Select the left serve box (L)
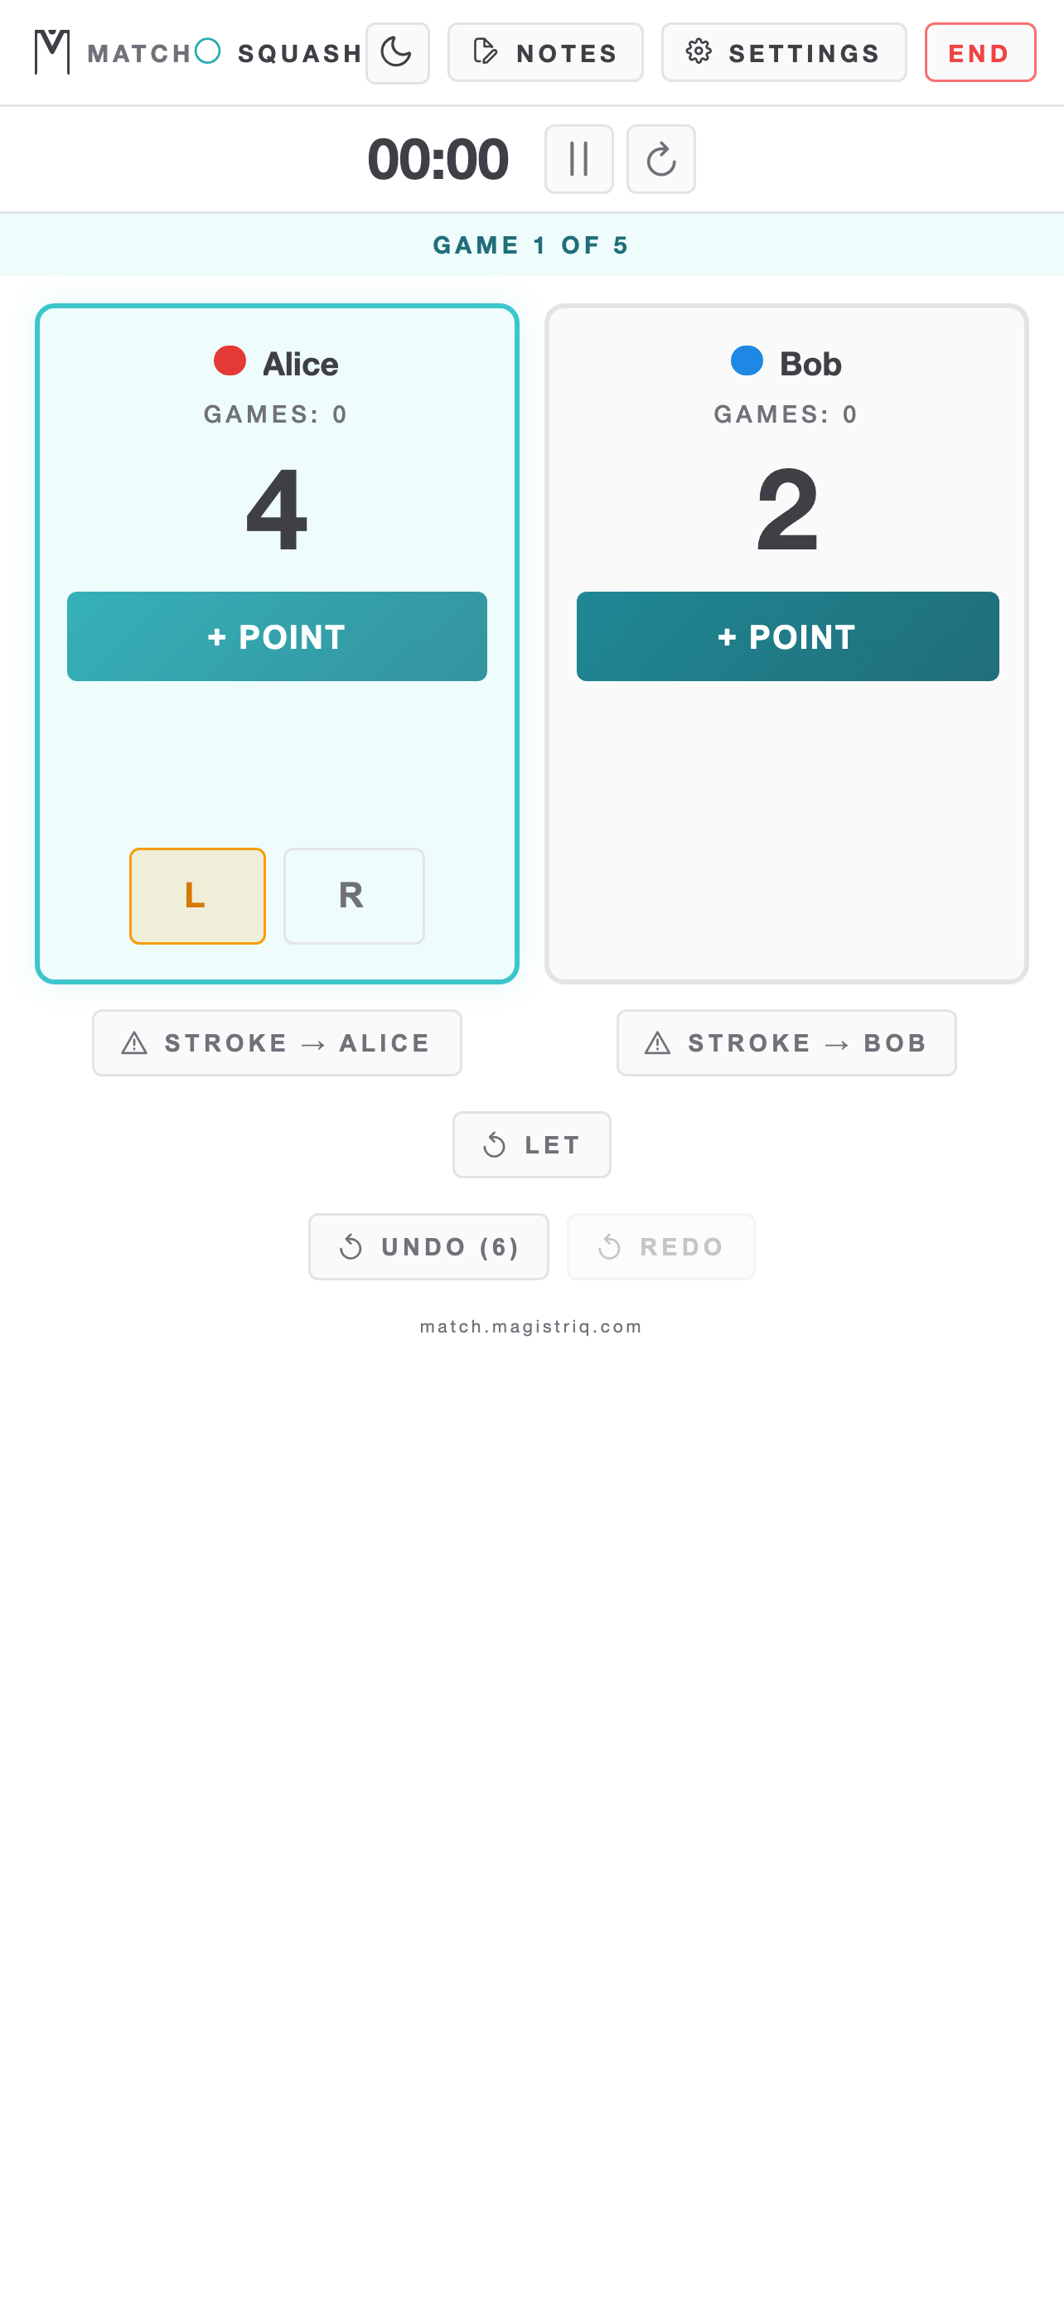 coord(196,896)
